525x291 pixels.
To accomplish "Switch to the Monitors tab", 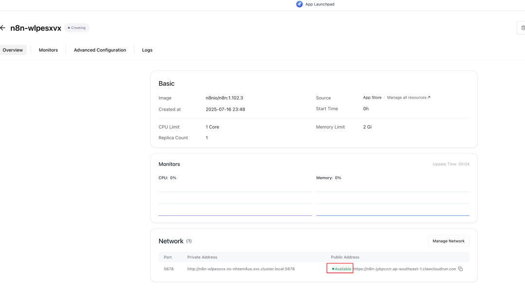I will pyautogui.click(x=48, y=50).
